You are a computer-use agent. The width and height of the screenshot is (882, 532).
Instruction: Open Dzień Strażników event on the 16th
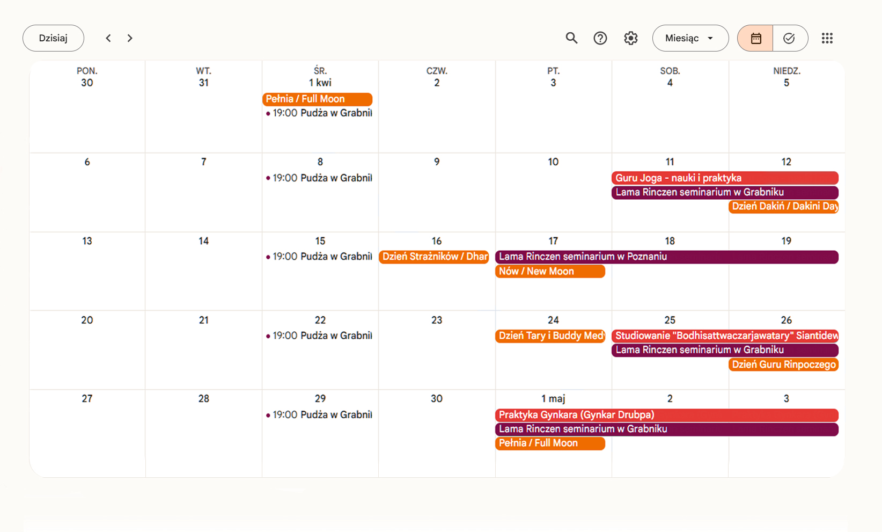(x=433, y=257)
